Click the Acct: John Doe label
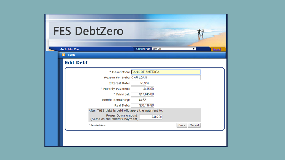Viewport: 285px width, 160px height. [70, 49]
